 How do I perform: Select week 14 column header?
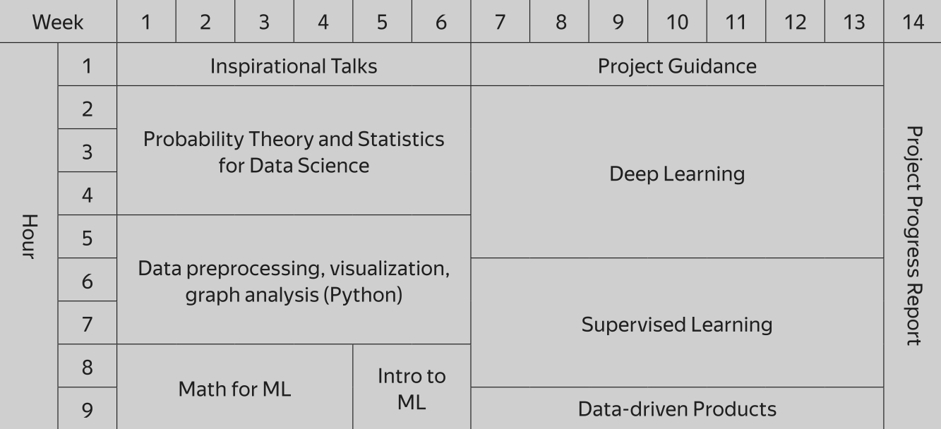coord(913,21)
